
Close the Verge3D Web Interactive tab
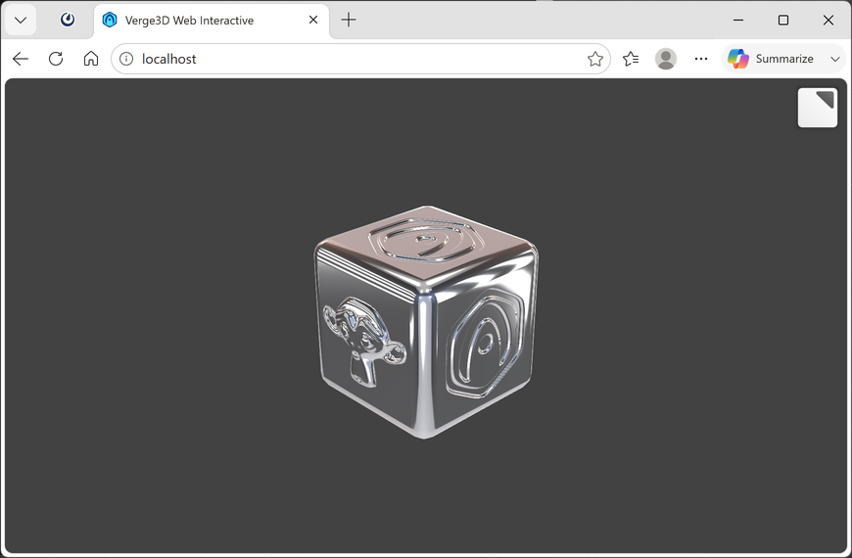click(313, 21)
